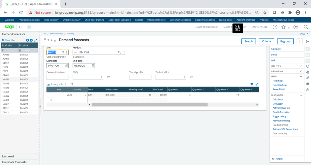Collapse the BROWSING section

[301, 71]
